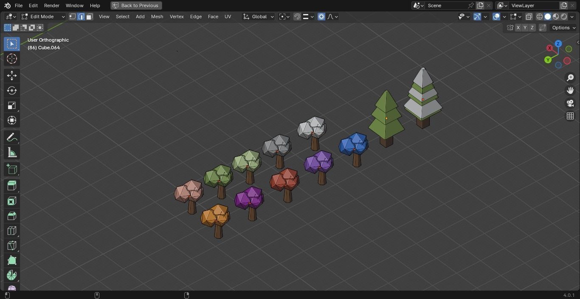Open the Mesh menu
Screen dimensions: 580x299
157,17
